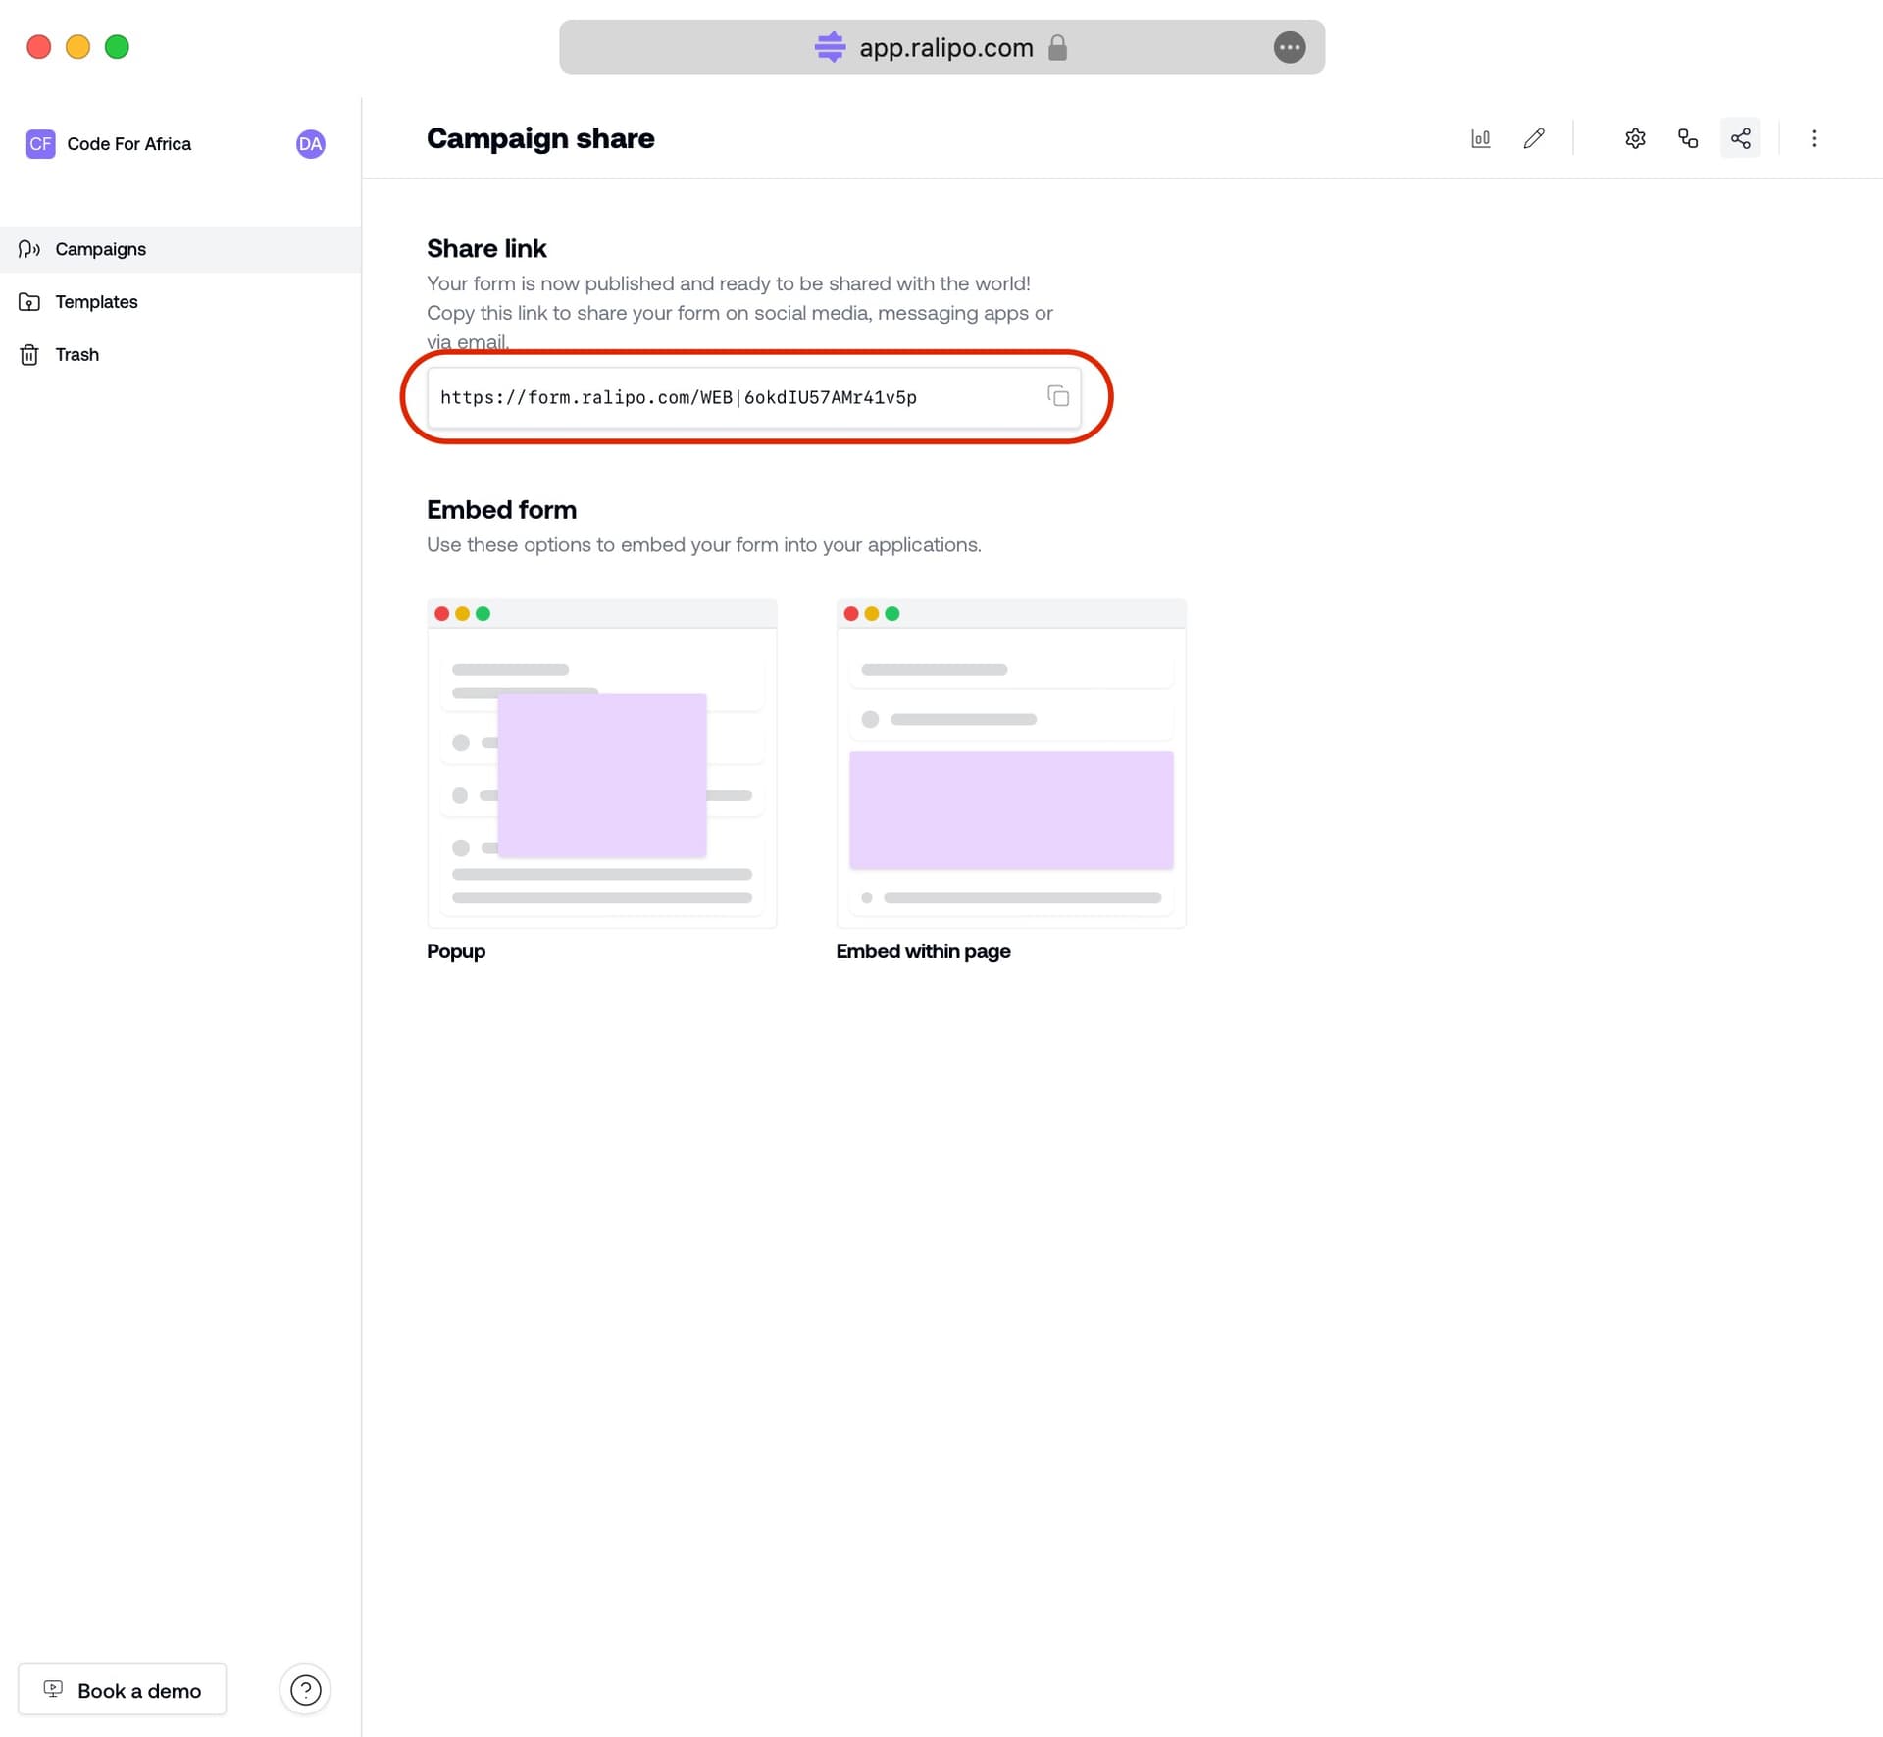Expand the user avatar DA menu
The width and height of the screenshot is (1883, 1737).
(x=310, y=144)
